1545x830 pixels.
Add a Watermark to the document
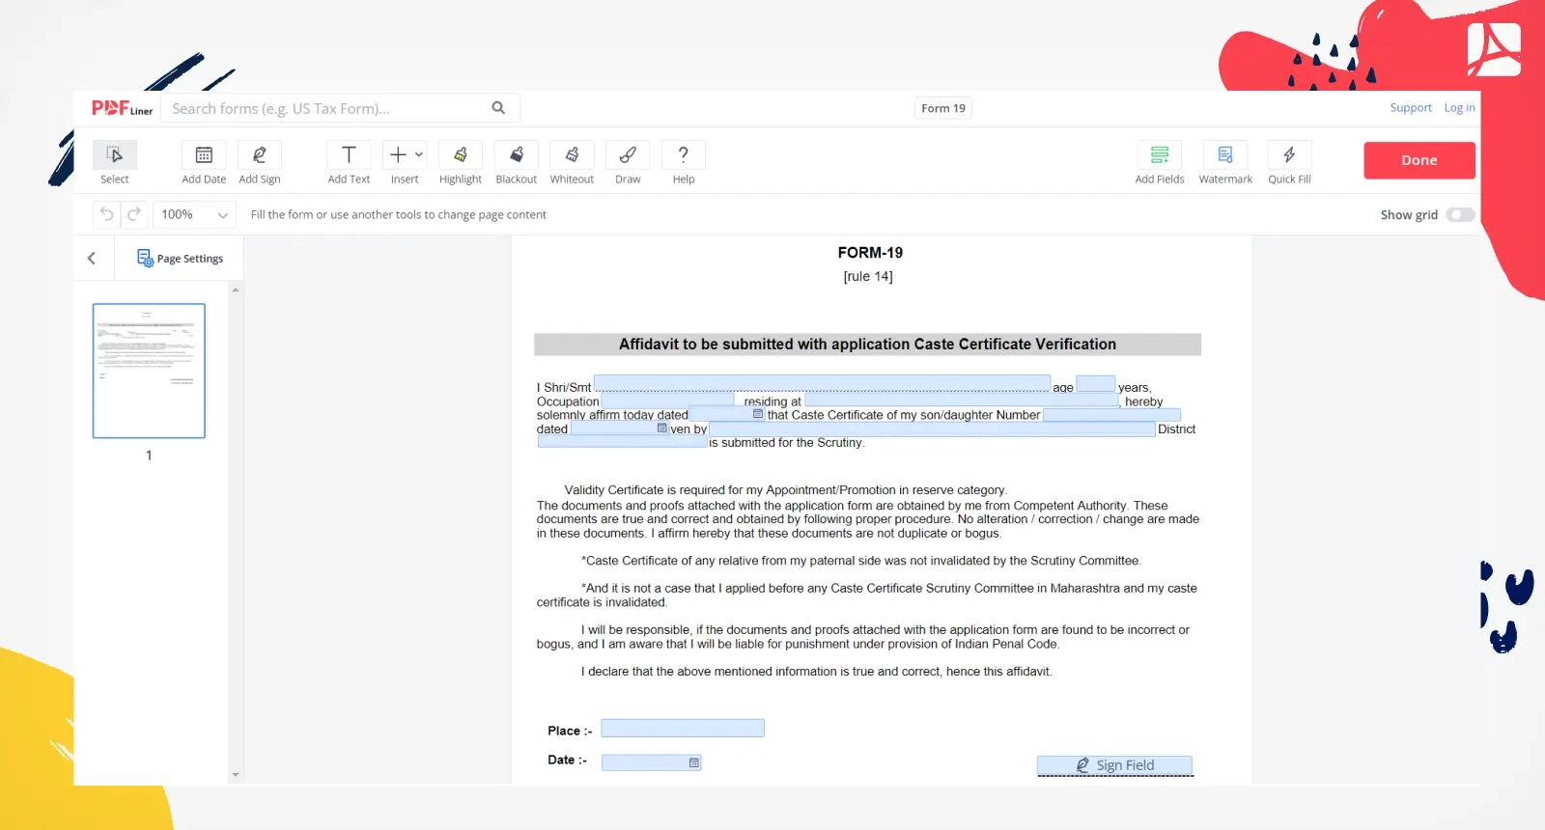(1225, 162)
